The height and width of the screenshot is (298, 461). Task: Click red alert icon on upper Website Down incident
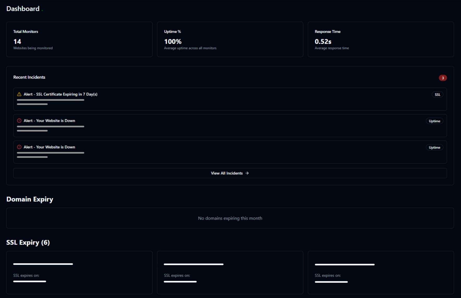19,121
